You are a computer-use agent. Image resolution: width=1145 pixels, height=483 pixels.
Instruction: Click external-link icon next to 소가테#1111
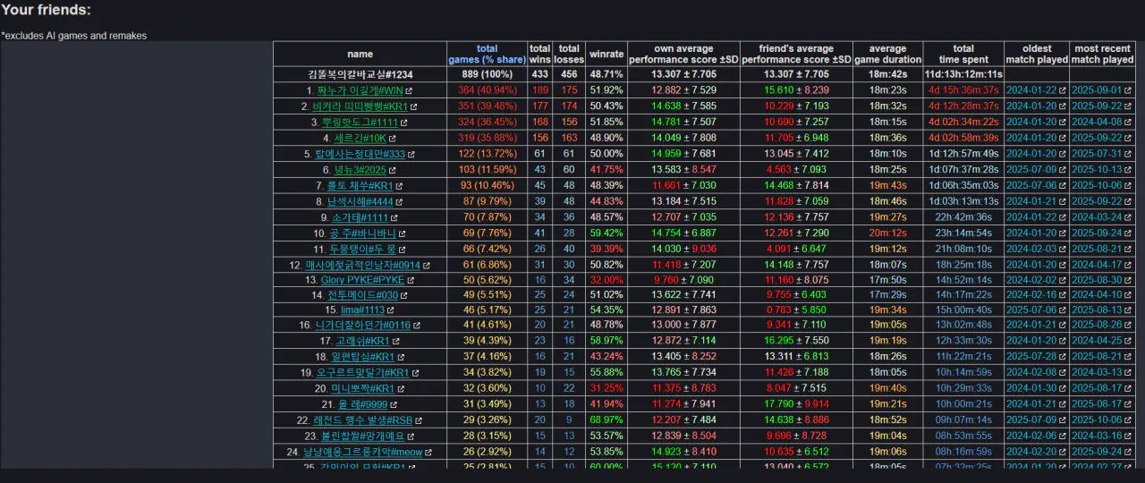(394, 217)
